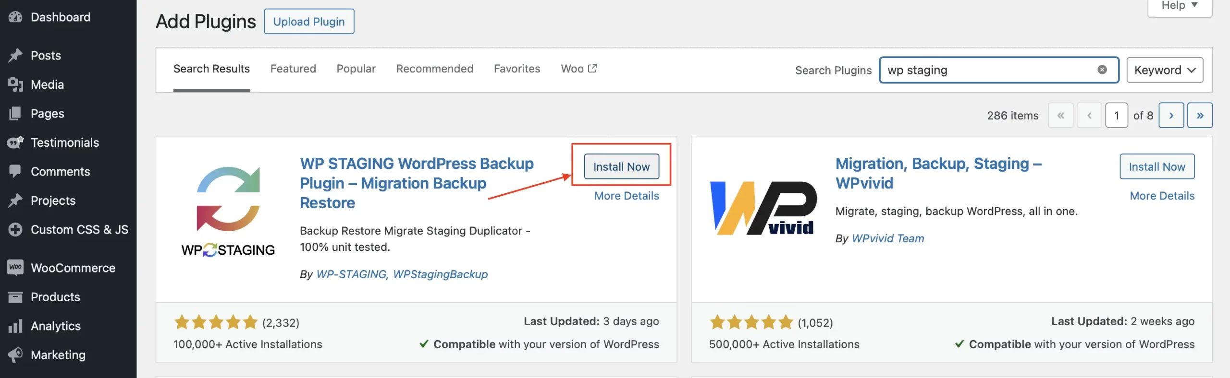Click the Upload Plugin button
Image resolution: width=1230 pixels, height=378 pixels.
point(309,21)
